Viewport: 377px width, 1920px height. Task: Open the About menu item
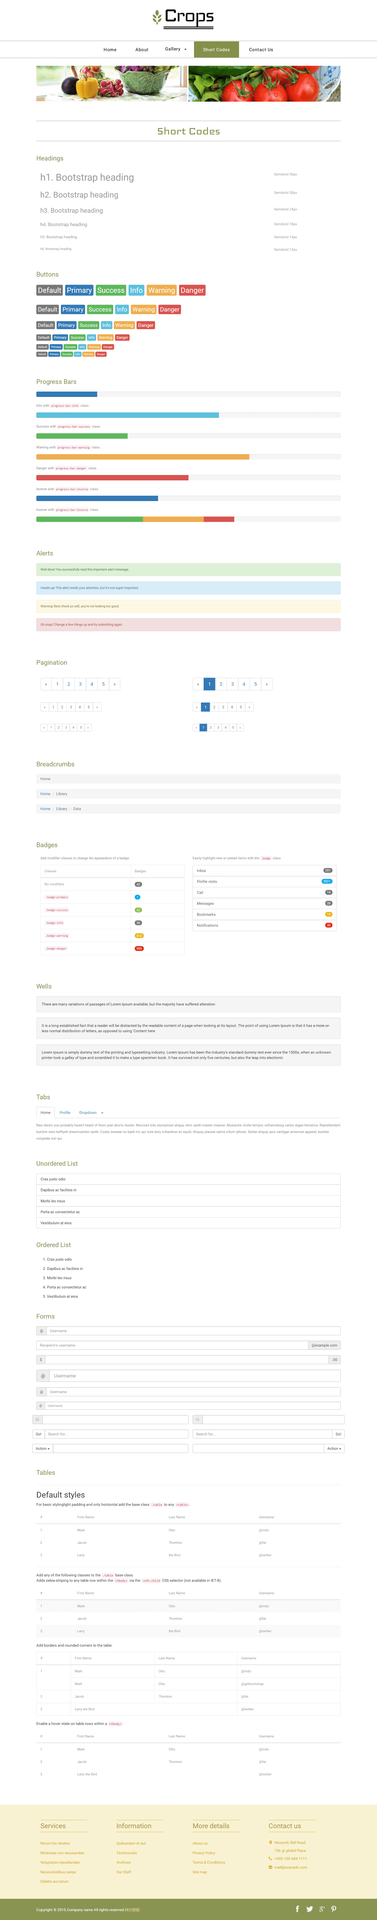[x=141, y=50]
